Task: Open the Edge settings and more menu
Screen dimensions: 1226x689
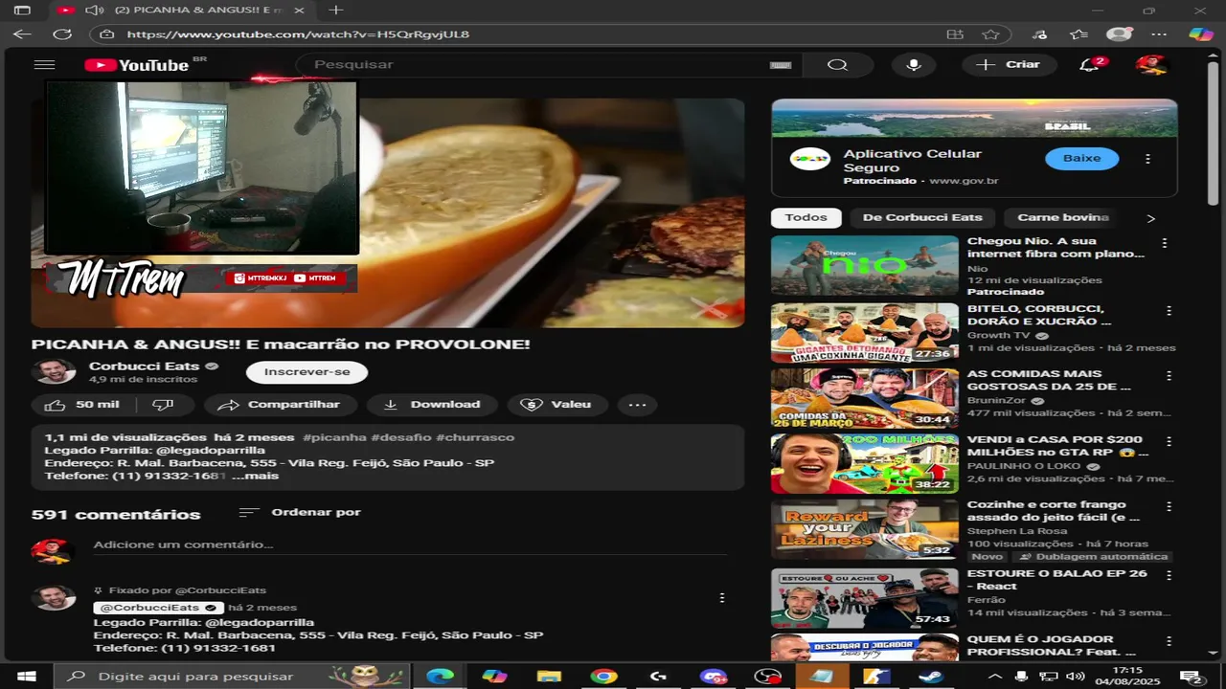Action: tap(1160, 34)
